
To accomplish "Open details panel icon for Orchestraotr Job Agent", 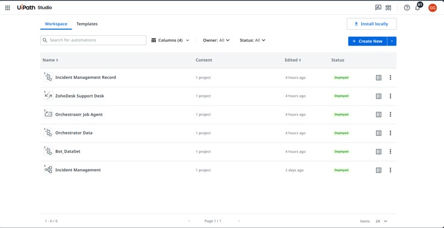I will [378, 115].
